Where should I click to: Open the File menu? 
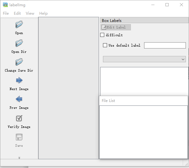point(6,13)
